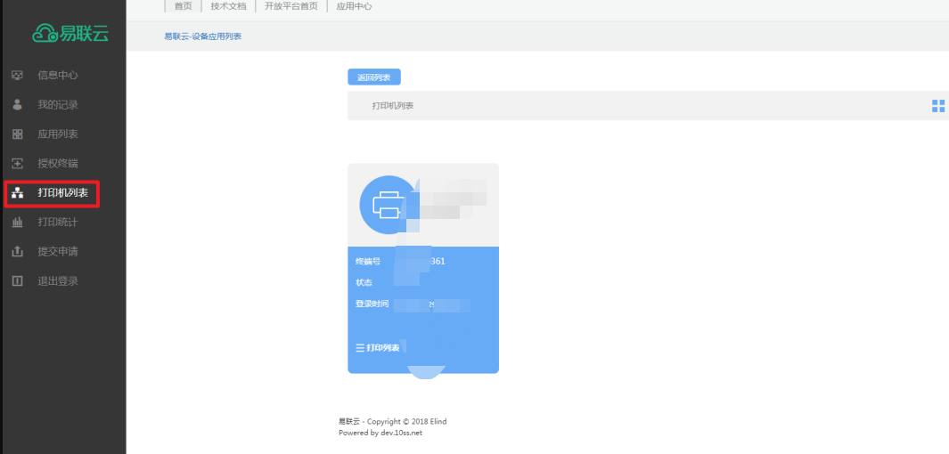Open 我的记录 in the sidebar

pos(58,104)
